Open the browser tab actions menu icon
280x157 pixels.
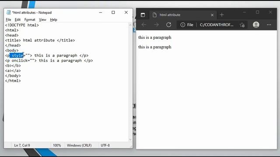(143, 15)
